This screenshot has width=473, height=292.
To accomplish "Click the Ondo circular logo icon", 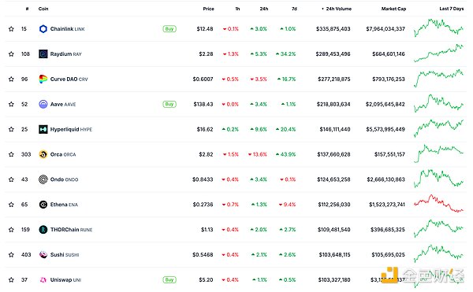I will pyautogui.click(x=43, y=179).
